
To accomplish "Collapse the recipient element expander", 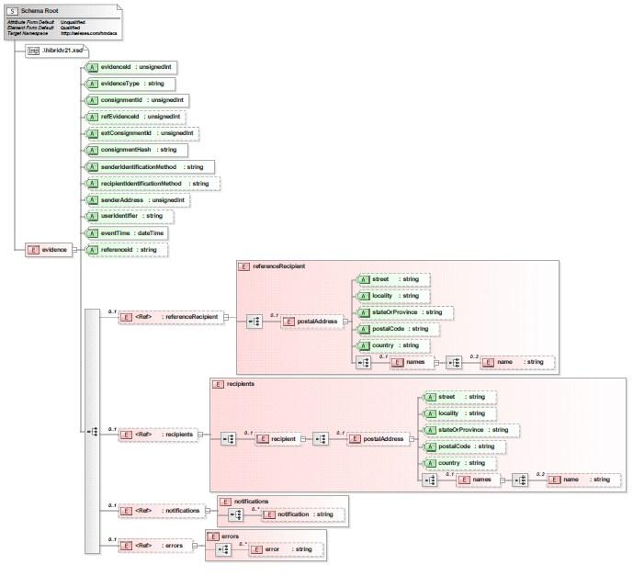I will (x=303, y=439).
